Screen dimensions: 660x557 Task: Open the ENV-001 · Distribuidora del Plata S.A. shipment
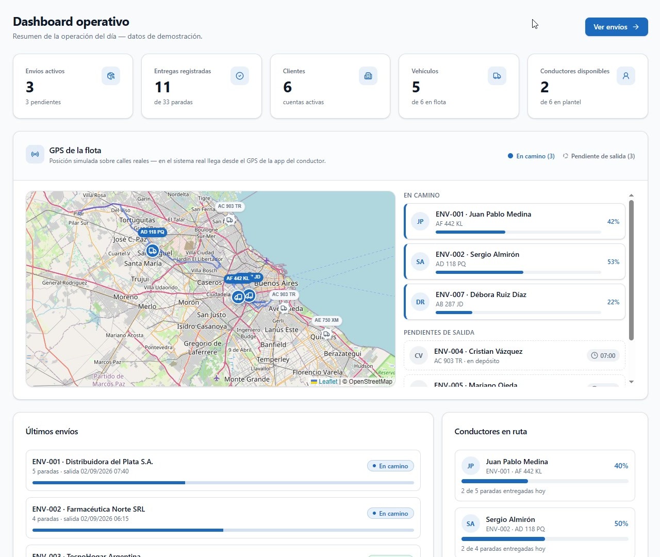[x=223, y=470]
